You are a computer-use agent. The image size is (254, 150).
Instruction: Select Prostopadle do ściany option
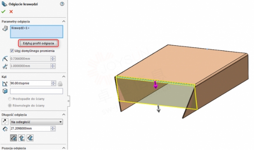(x=10, y=99)
